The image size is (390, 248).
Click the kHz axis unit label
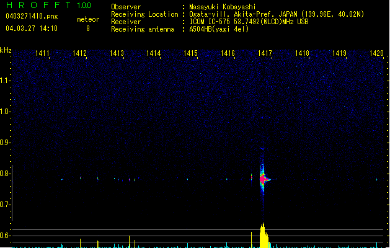6,51
